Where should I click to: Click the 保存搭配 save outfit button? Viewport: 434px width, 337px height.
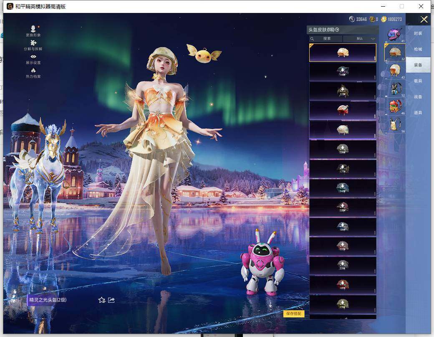point(294,314)
